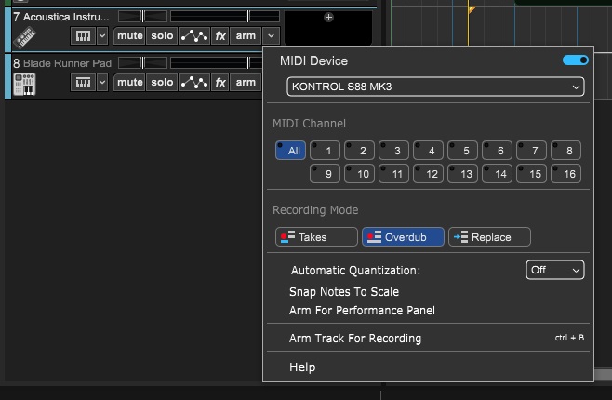Adjust Blade Runner Pad volume slider
This screenshot has width=612, height=400.
pos(217,62)
